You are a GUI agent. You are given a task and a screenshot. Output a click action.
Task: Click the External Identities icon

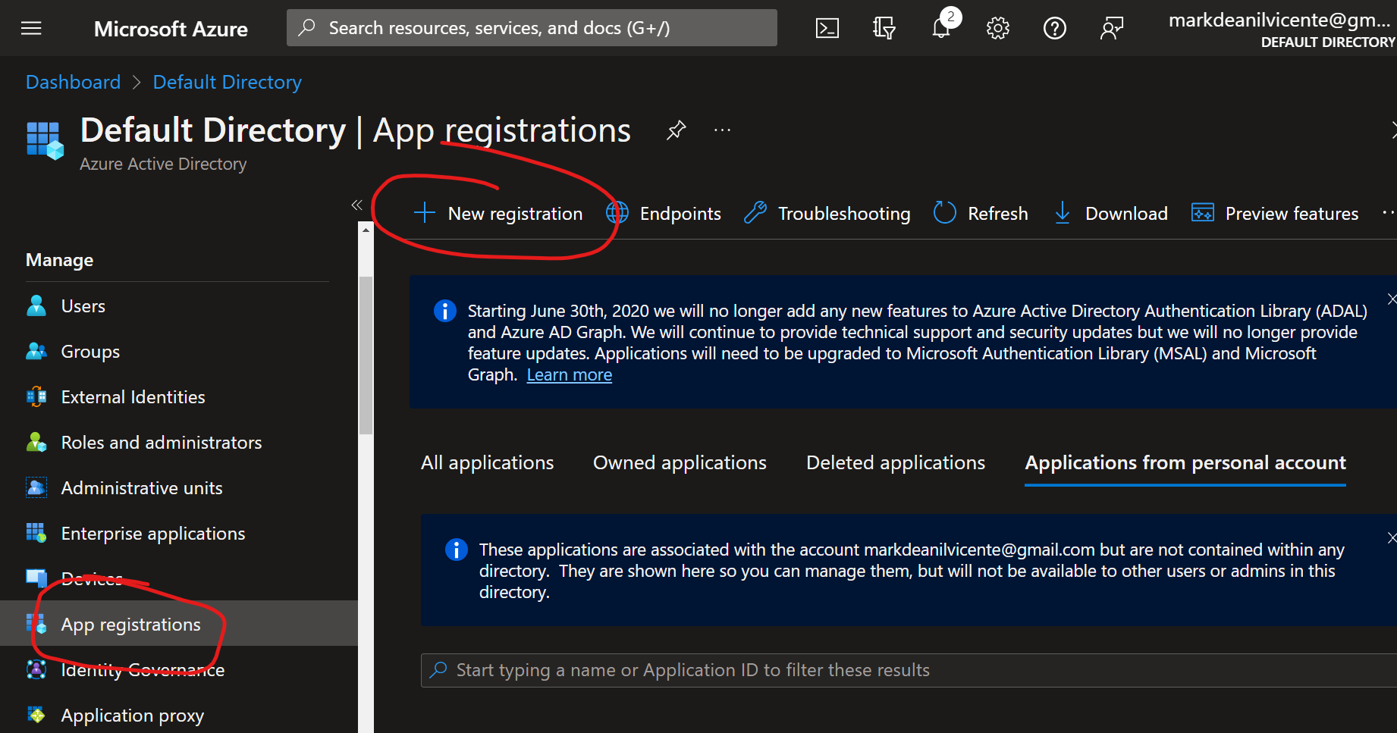pos(36,396)
